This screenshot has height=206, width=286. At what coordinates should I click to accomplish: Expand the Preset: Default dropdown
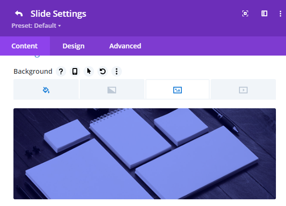tap(36, 26)
